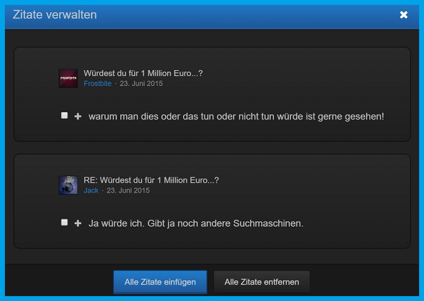Click Frostbite's avatar image
This screenshot has height=301, width=424.
pyautogui.click(x=68, y=78)
